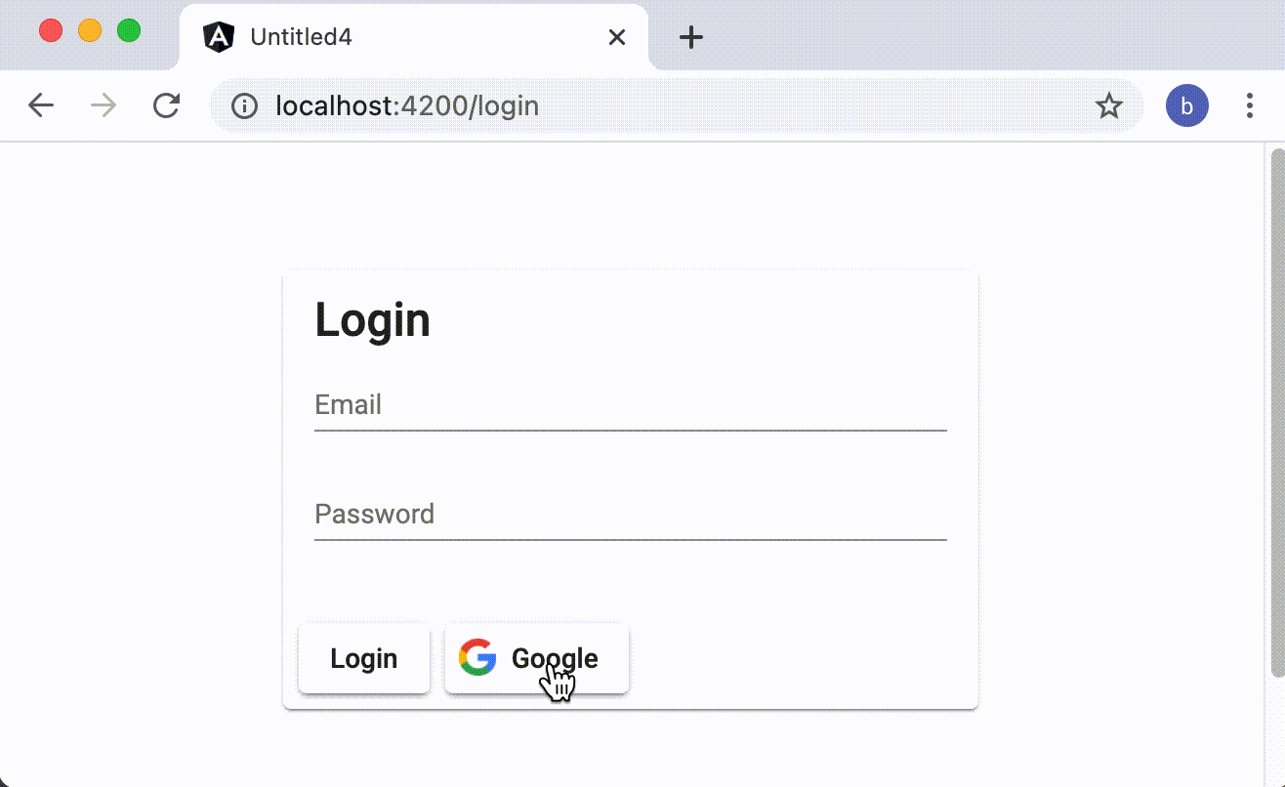The height and width of the screenshot is (787, 1285).
Task: Open the browser profile avatar labeled b
Action: coord(1187,105)
